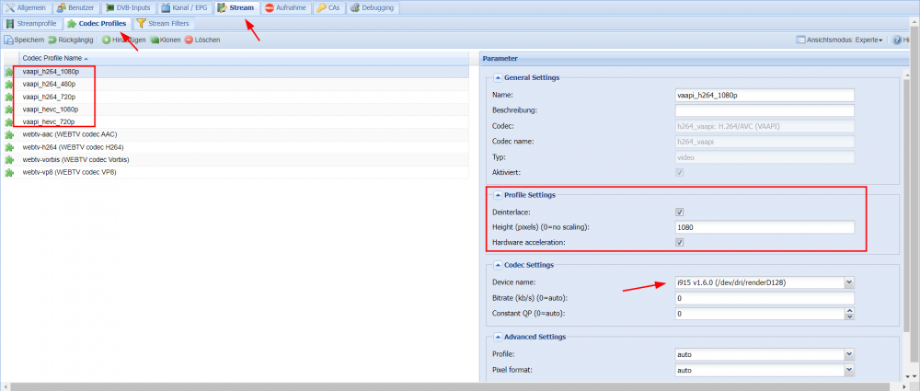Toggle the Hardware acceleration checkbox
The image size is (920, 391).
pyautogui.click(x=680, y=242)
